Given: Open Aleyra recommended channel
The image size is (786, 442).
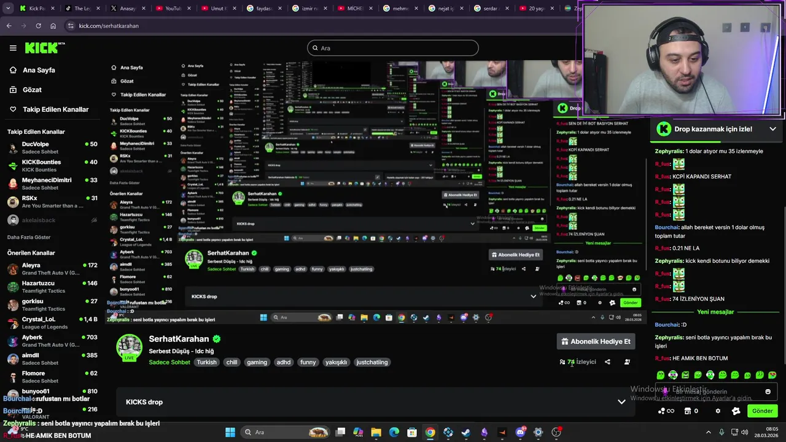Looking at the screenshot, I should [x=52, y=269].
